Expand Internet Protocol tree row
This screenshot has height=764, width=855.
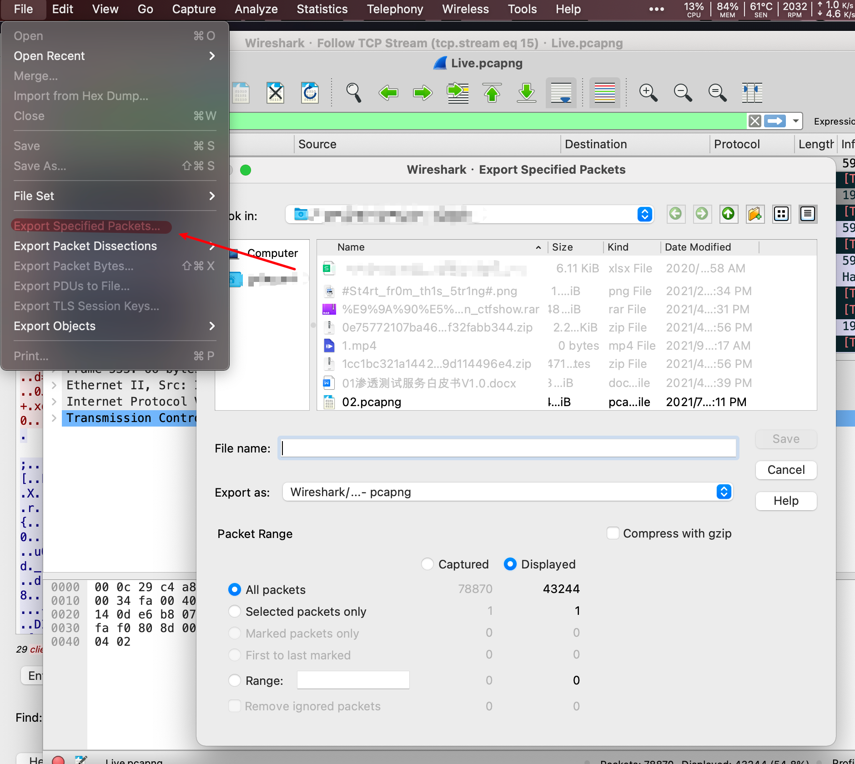(54, 402)
